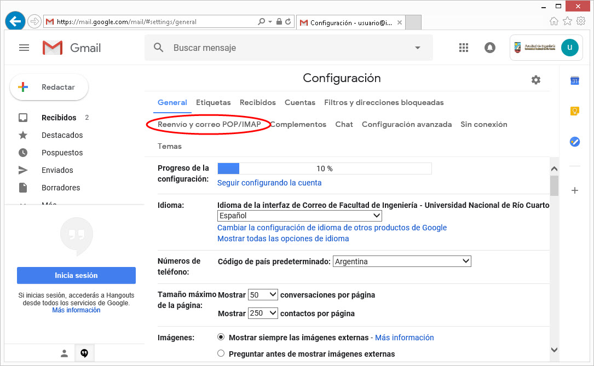Switch to the Recibidos settings tab

(x=258, y=102)
